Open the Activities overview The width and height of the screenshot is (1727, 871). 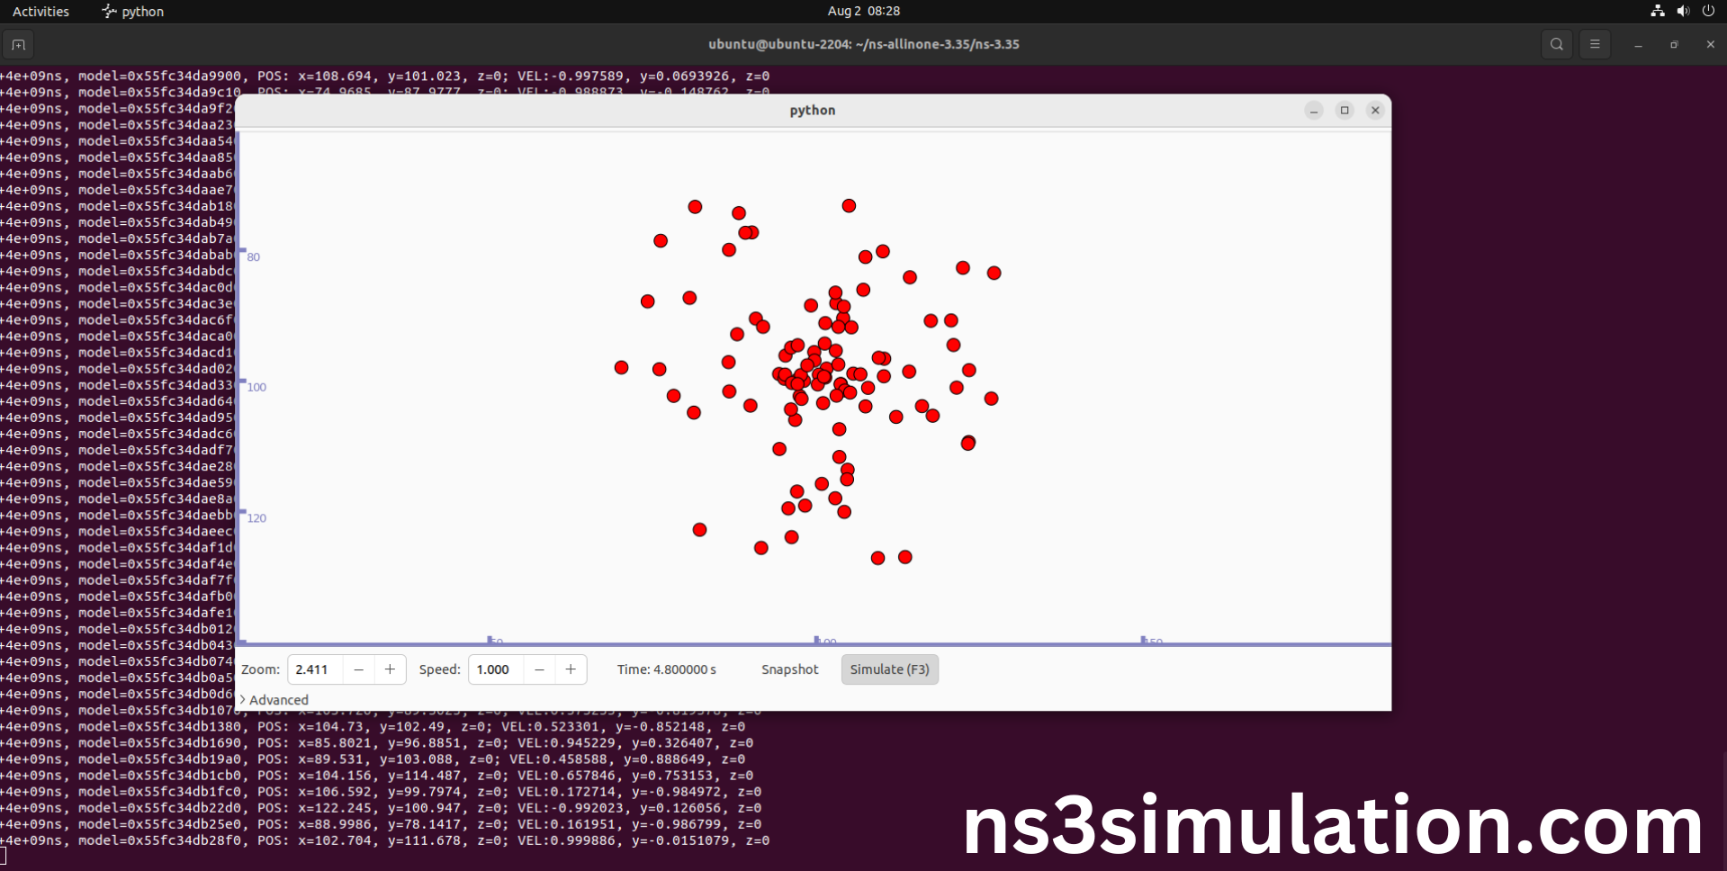click(40, 11)
